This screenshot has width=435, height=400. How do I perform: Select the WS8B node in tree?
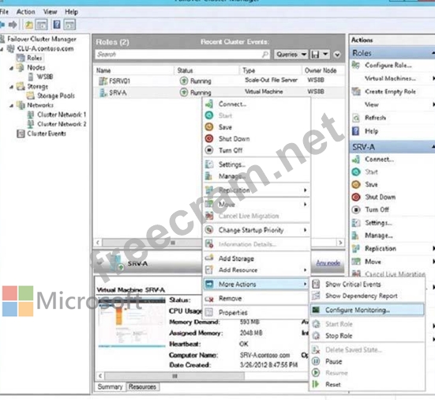click(x=45, y=77)
